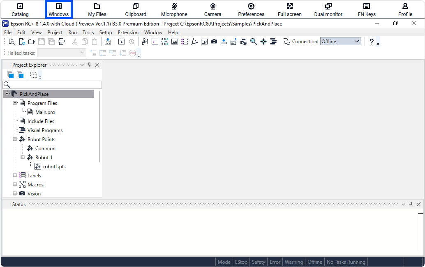Open the Run window play icon
Screen dimensions: 425x267
click(122, 42)
